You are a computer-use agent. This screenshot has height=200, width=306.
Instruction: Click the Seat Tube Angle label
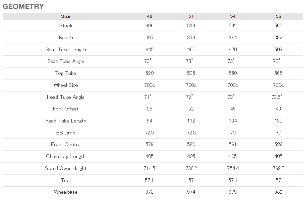66,61
